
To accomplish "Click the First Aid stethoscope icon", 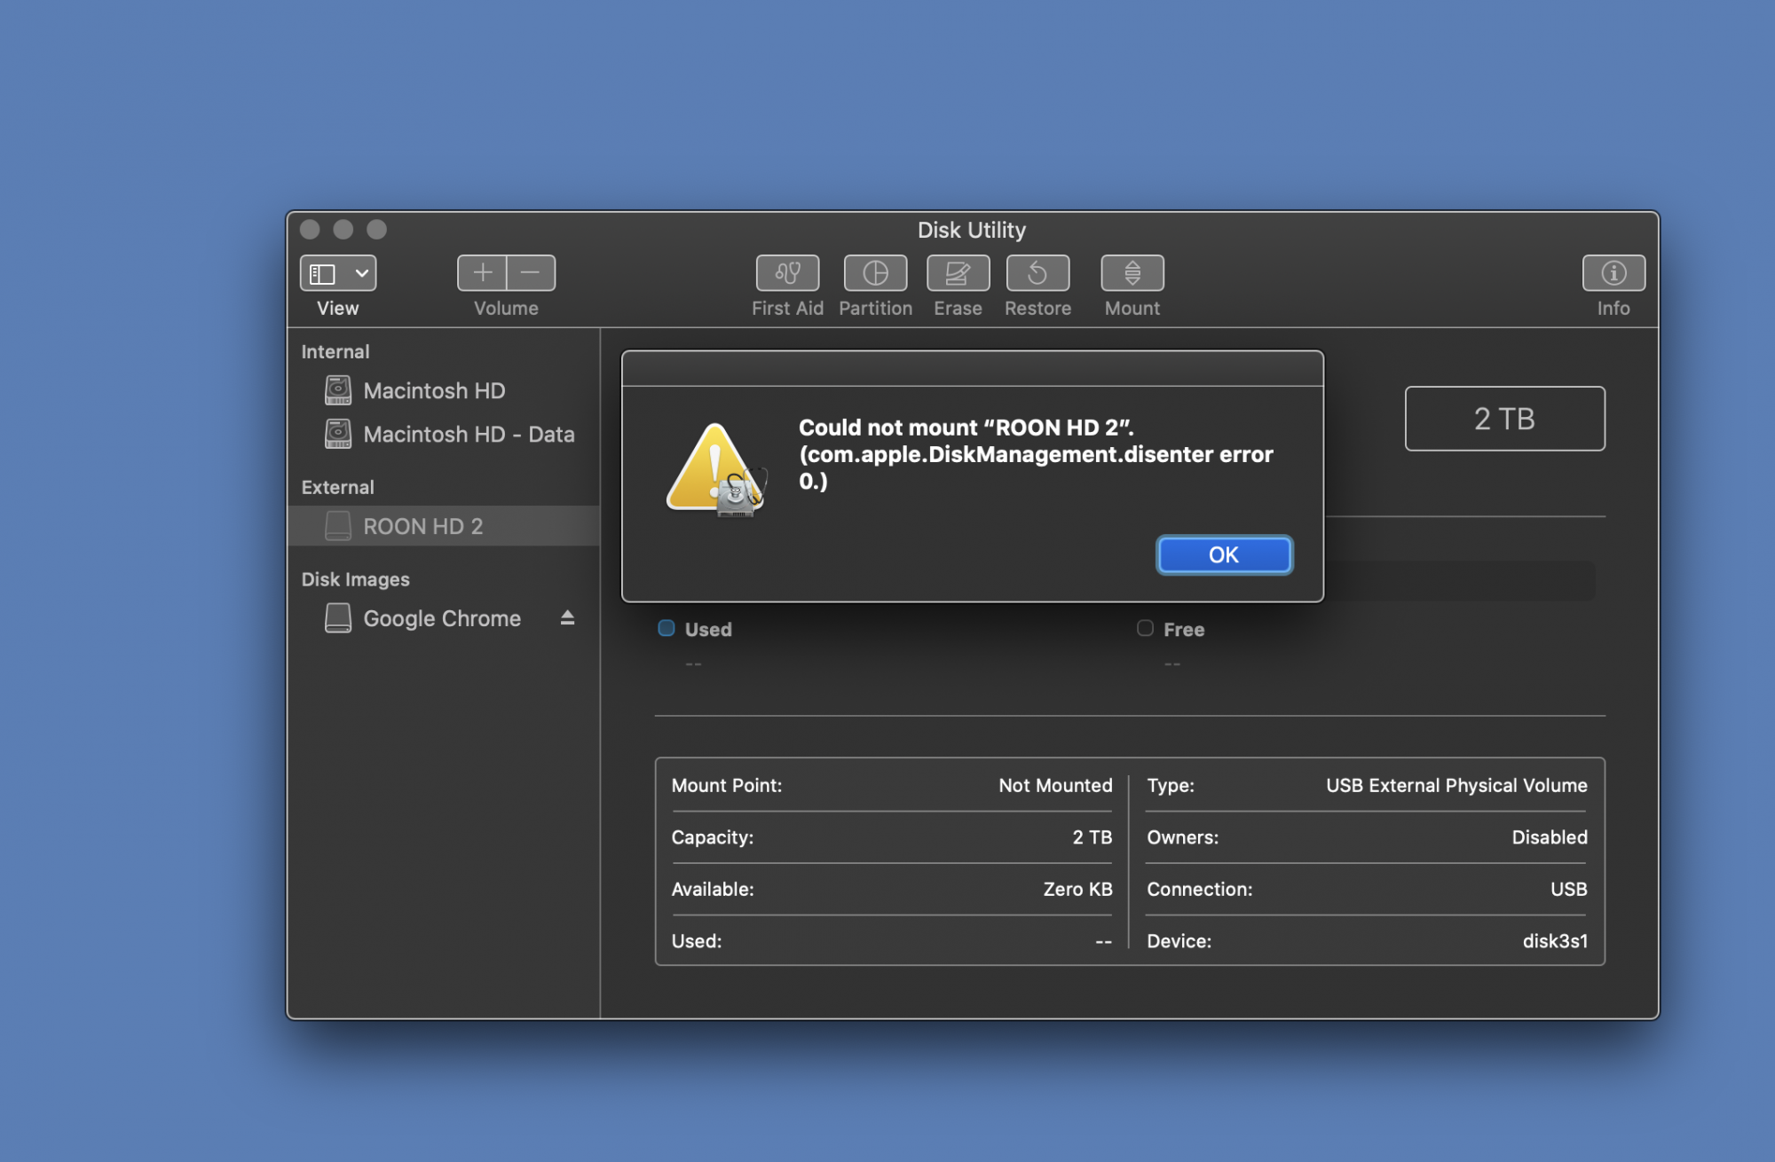I will click(787, 273).
